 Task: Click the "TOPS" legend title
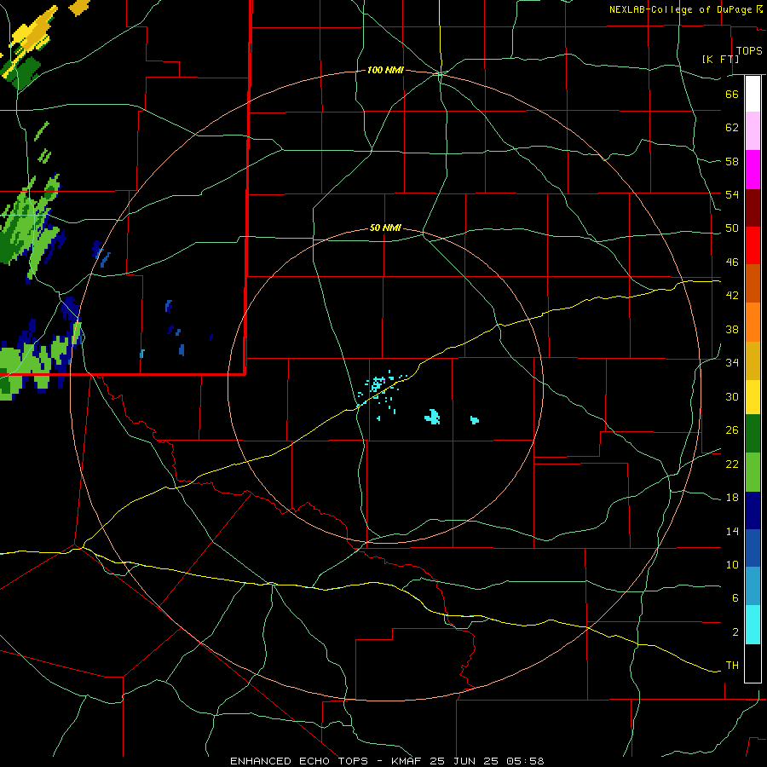tap(749, 50)
